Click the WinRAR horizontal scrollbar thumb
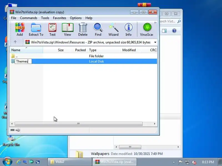This screenshot has width=222, height=166. [79, 124]
